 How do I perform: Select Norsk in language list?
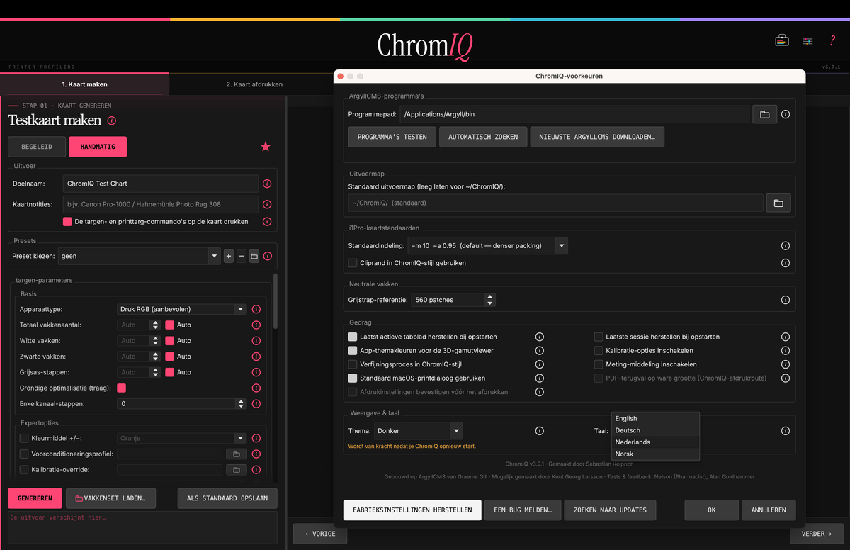(656, 454)
